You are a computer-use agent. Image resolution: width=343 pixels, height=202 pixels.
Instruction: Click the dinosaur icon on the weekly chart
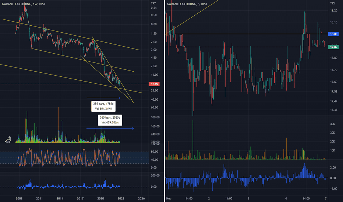(x=8, y=140)
